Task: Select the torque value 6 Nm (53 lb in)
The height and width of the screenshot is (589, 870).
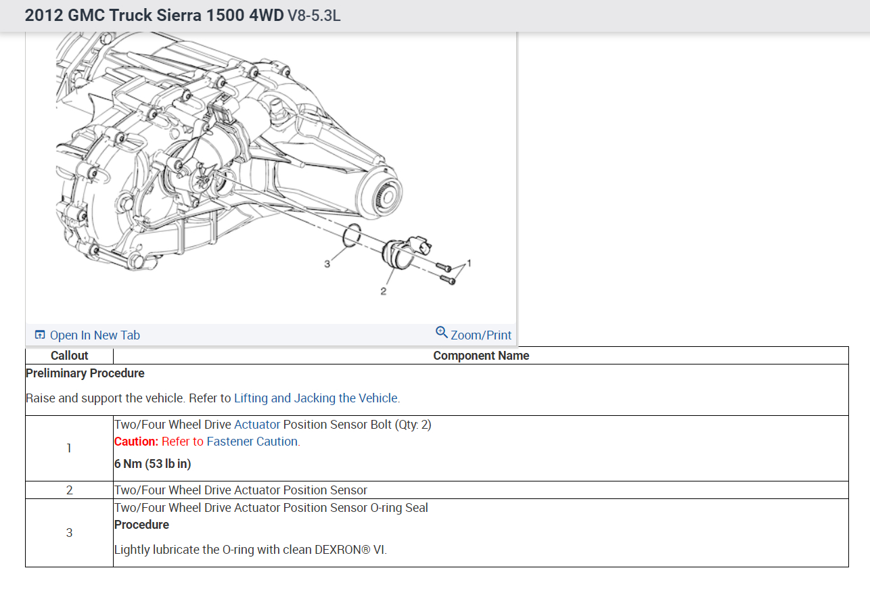Action: click(153, 465)
